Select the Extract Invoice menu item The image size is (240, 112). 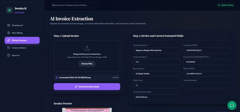[22, 40]
